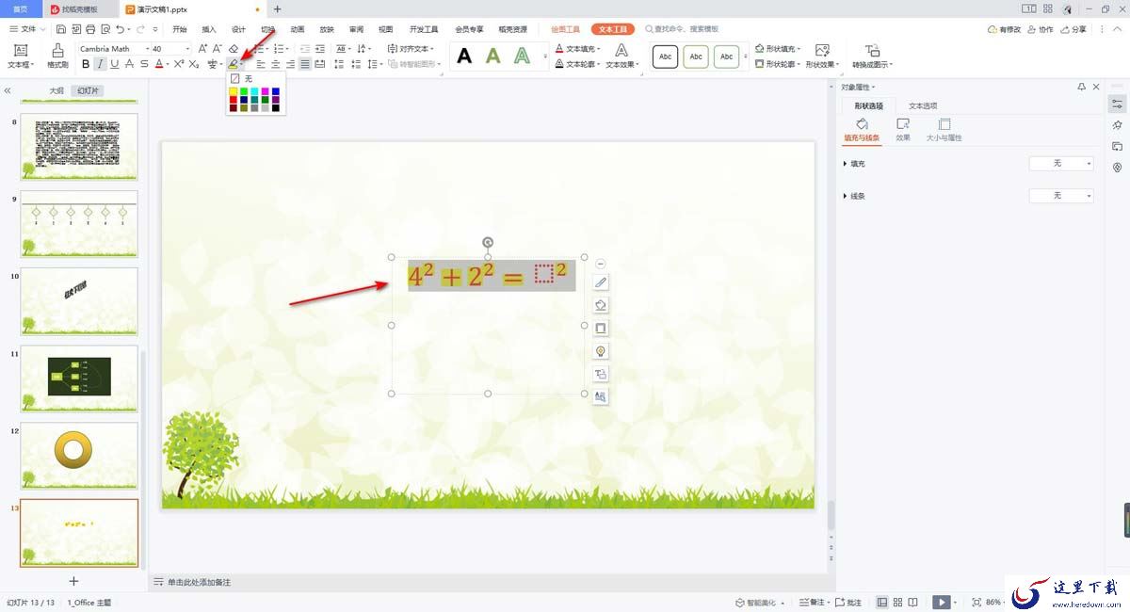Toggle underline formatting

click(x=114, y=64)
